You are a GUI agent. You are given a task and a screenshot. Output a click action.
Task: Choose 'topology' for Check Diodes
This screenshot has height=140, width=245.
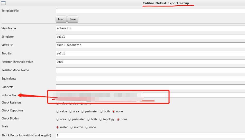pyautogui.click(x=101, y=119)
